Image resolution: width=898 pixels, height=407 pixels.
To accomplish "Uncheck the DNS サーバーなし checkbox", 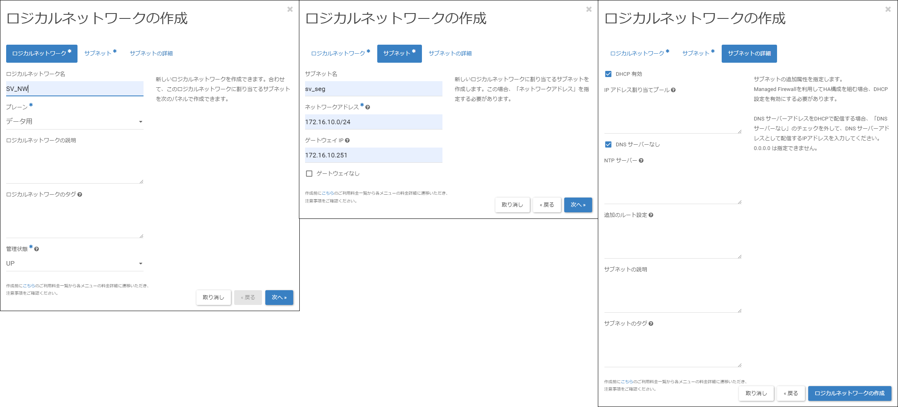I will coord(609,145).
